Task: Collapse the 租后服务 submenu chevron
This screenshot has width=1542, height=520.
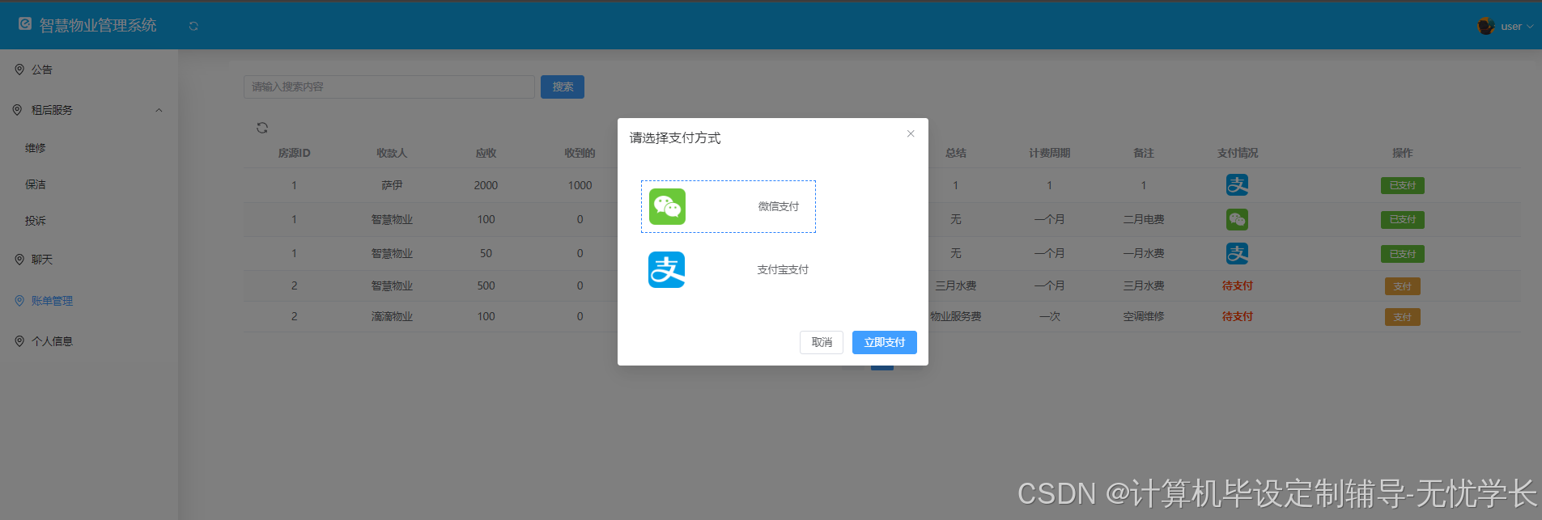Action: tap(159, 110)
